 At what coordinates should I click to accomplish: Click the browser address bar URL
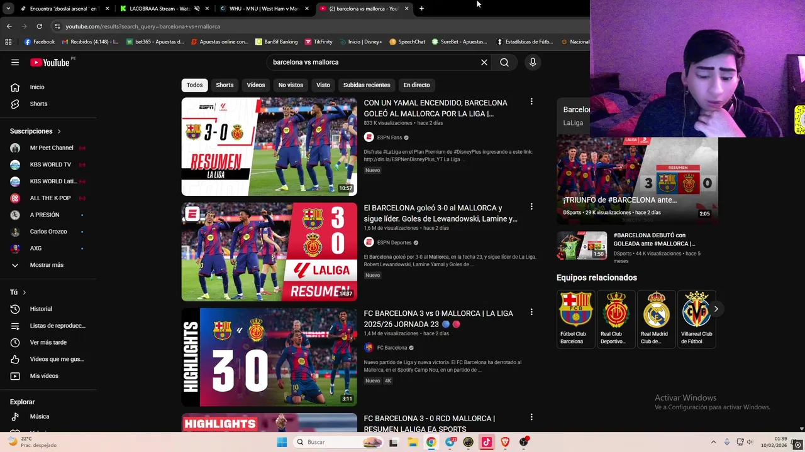pos(143,26)
